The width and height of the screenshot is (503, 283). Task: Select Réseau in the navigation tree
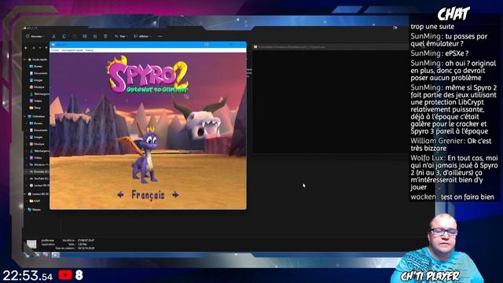coord(35,210)
